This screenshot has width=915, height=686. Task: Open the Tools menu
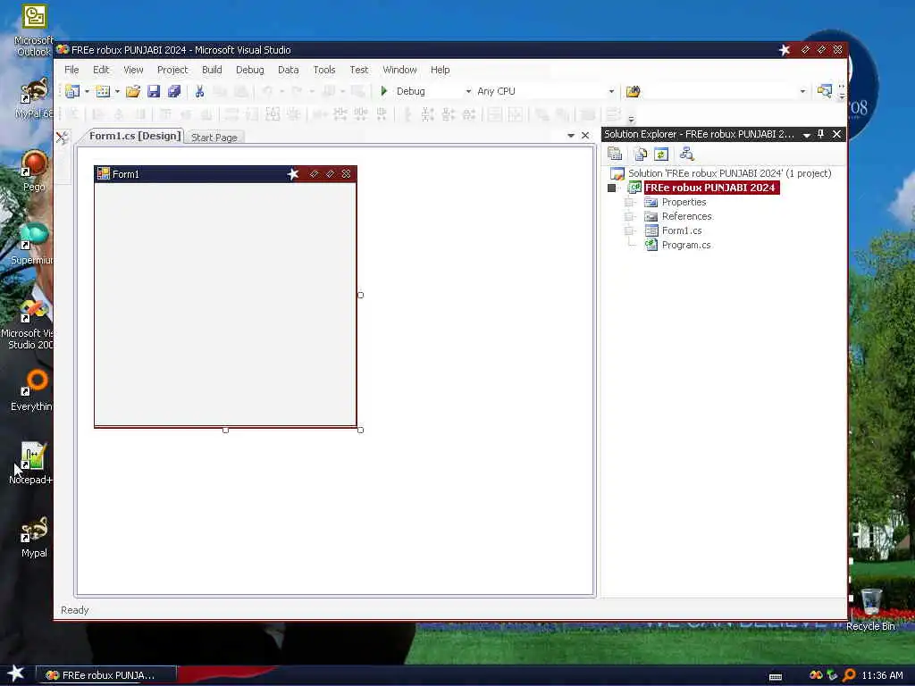pos(324,70)
